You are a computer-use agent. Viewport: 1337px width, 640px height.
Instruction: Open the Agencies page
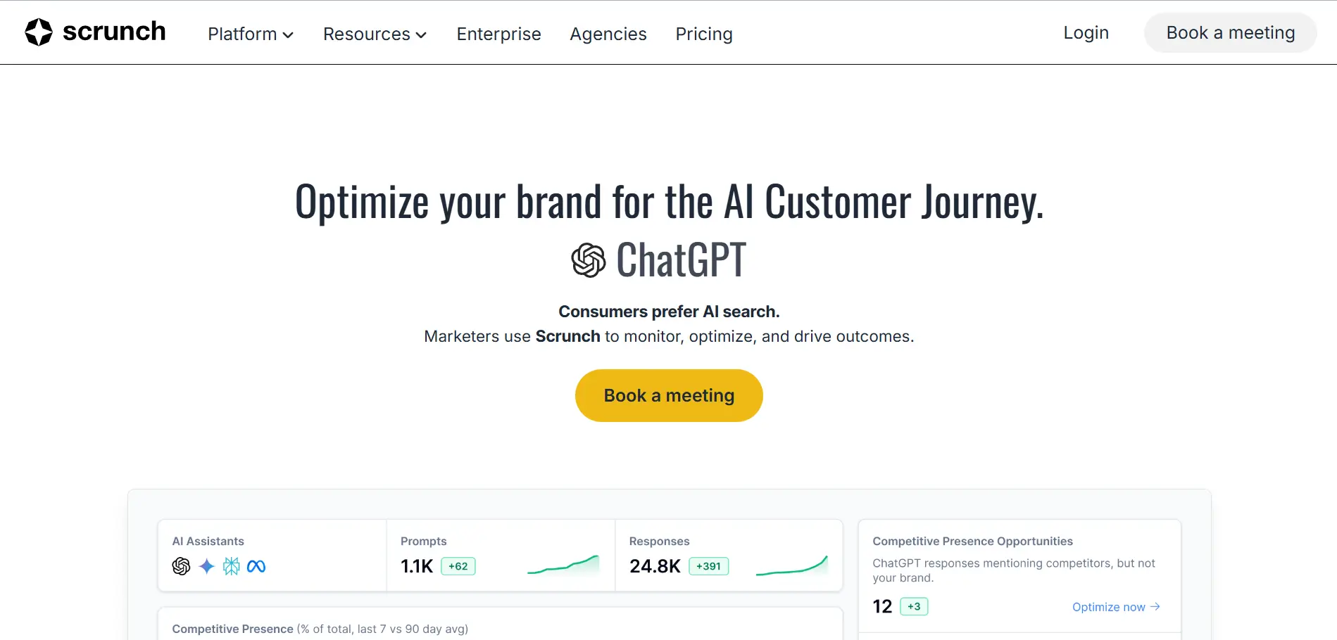(x=608, y=34)
